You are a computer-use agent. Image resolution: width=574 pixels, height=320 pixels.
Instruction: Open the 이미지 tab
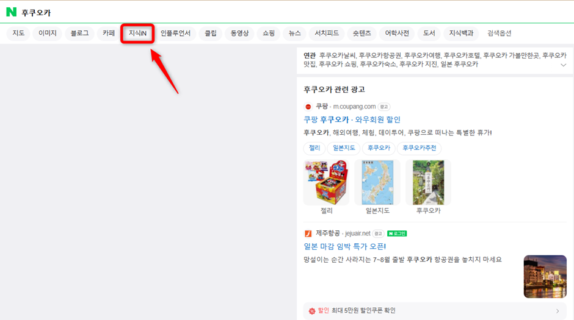(48, 33)
